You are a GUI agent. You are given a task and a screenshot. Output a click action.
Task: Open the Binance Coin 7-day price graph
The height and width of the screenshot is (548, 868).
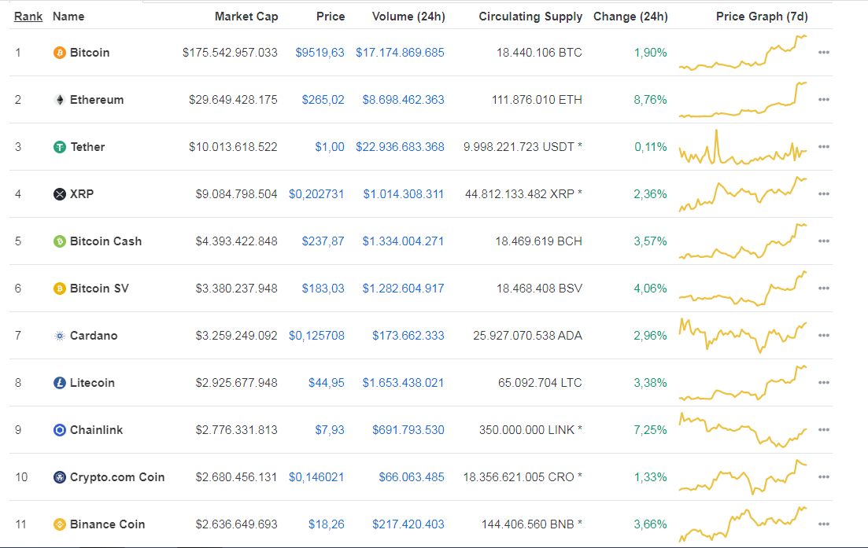tap(743, 524)
